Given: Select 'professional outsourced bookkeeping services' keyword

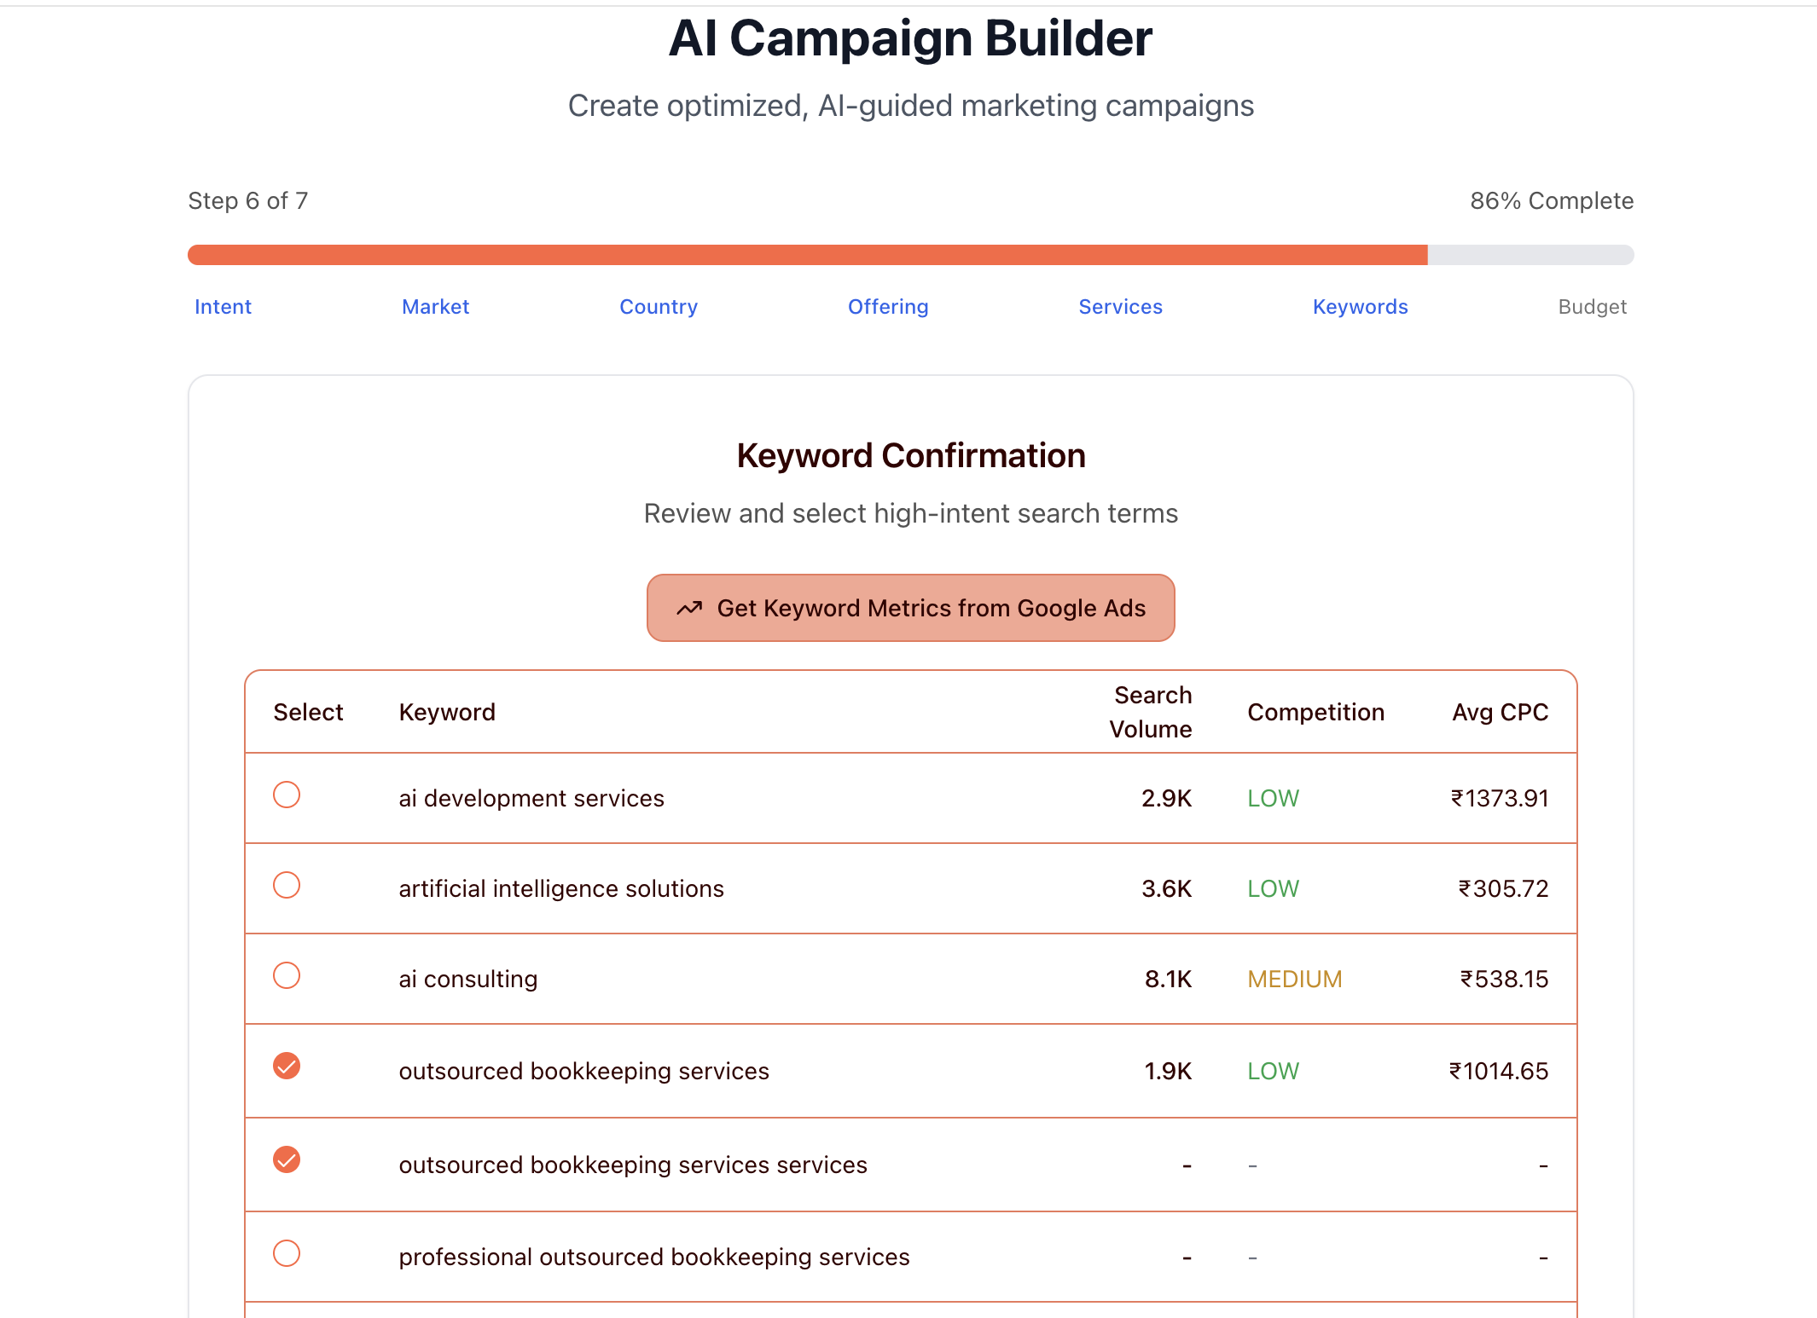Looking at the screenshot, I should pyautogui.click(x=287, y=1253).
